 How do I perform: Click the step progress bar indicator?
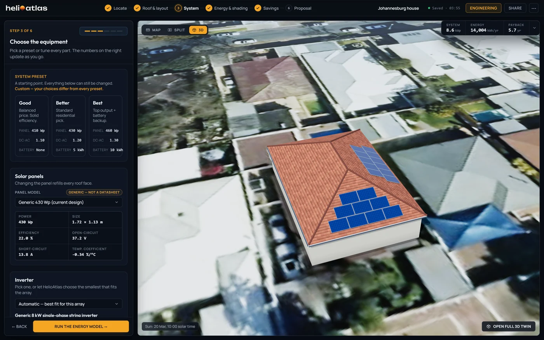(103, 31)
